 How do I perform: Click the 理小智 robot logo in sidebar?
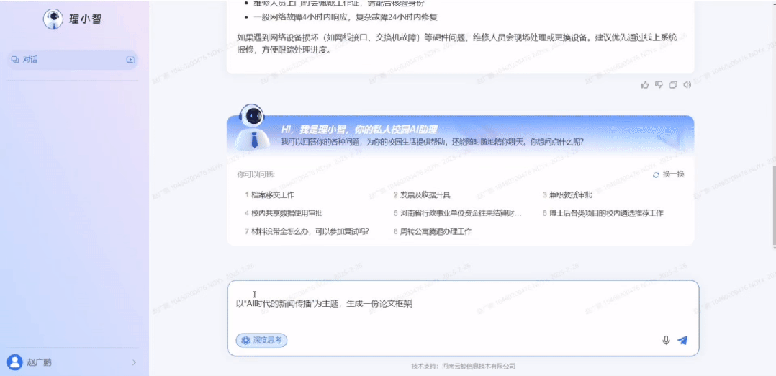pyautogui.click(x=53, y=19)
